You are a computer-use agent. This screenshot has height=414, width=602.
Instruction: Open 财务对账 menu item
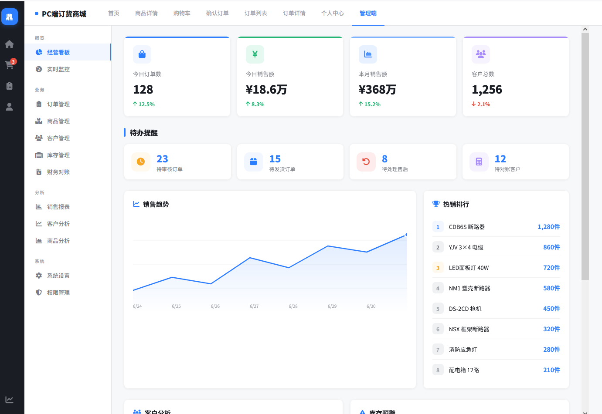point(68,172)
